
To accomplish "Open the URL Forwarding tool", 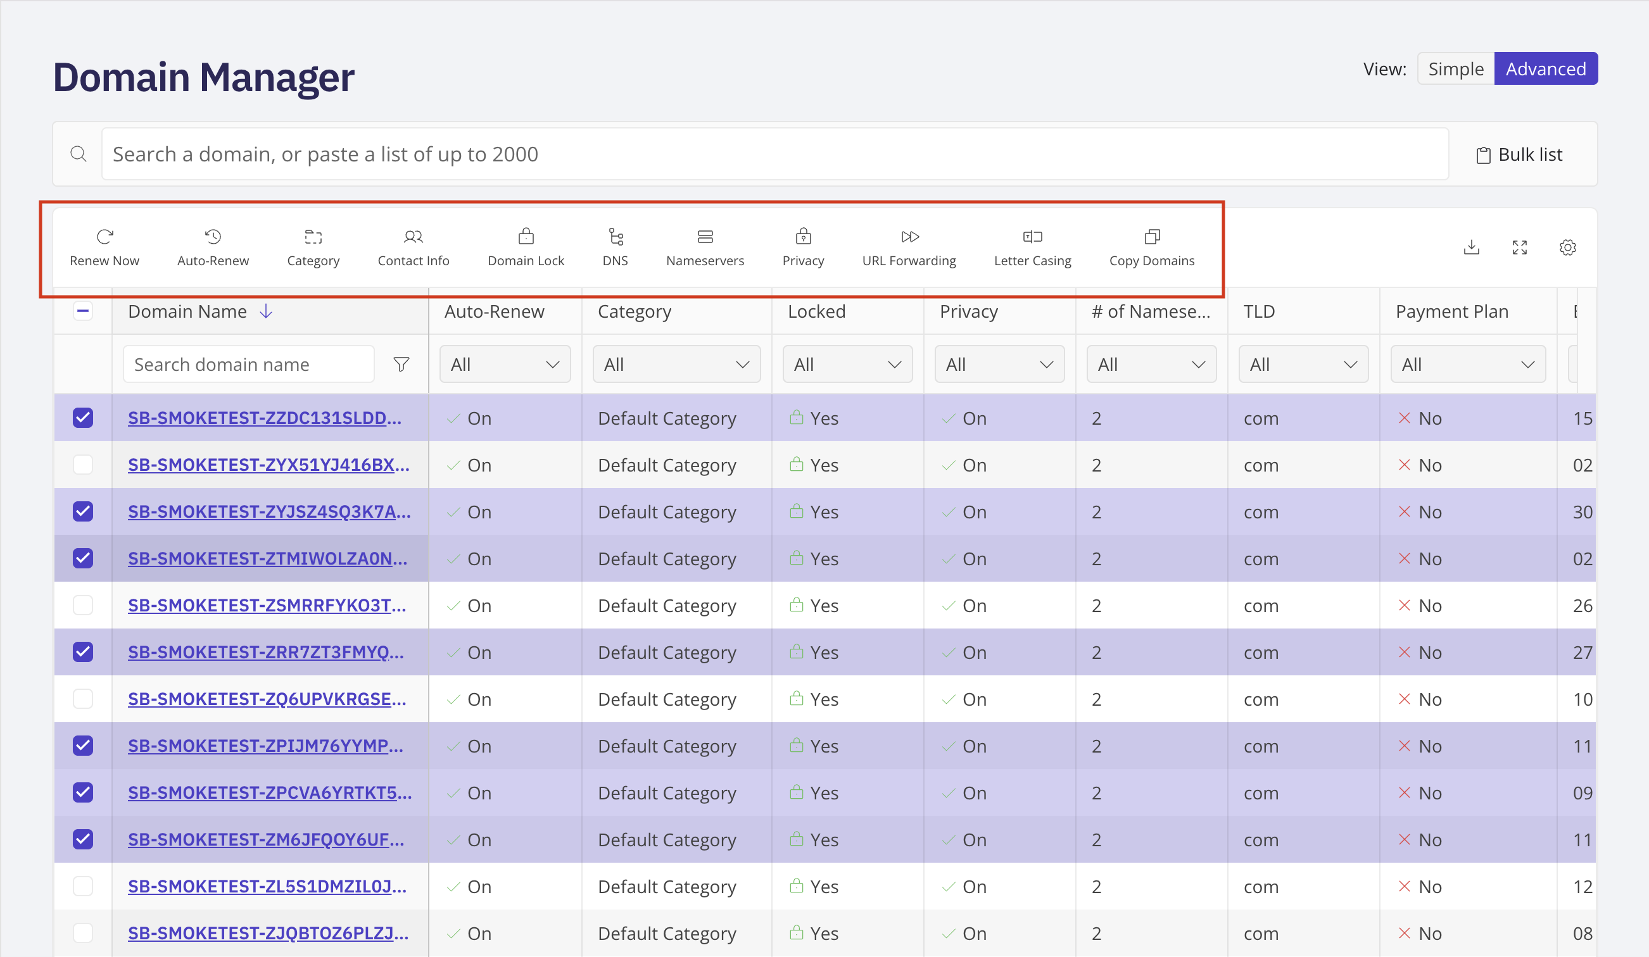I will tap(909, 248).
